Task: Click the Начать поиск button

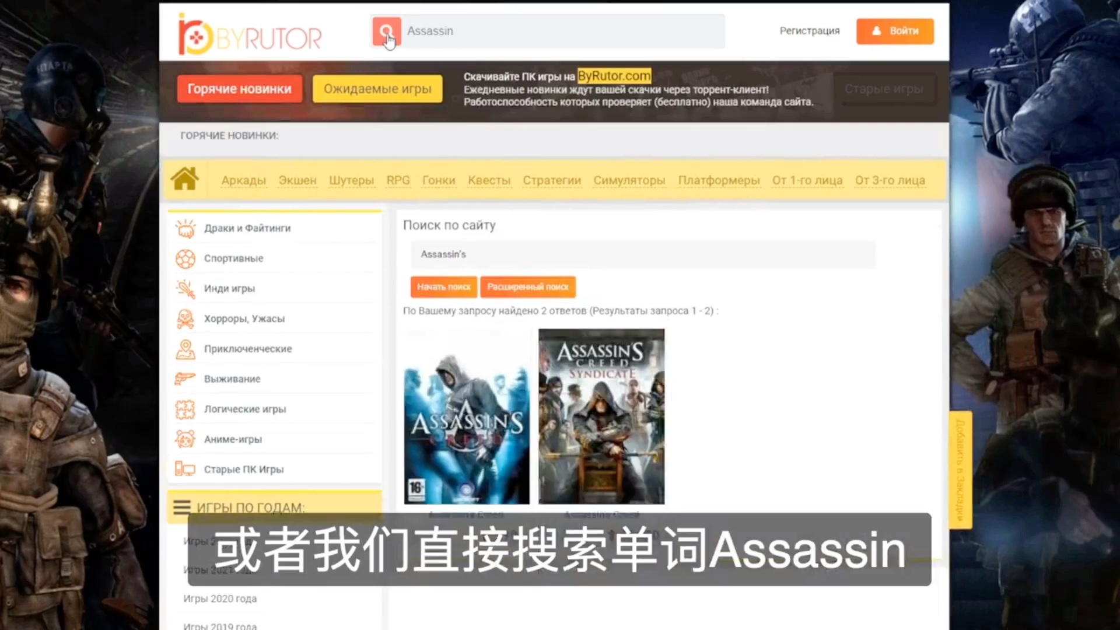Action: tap(443, 287)
